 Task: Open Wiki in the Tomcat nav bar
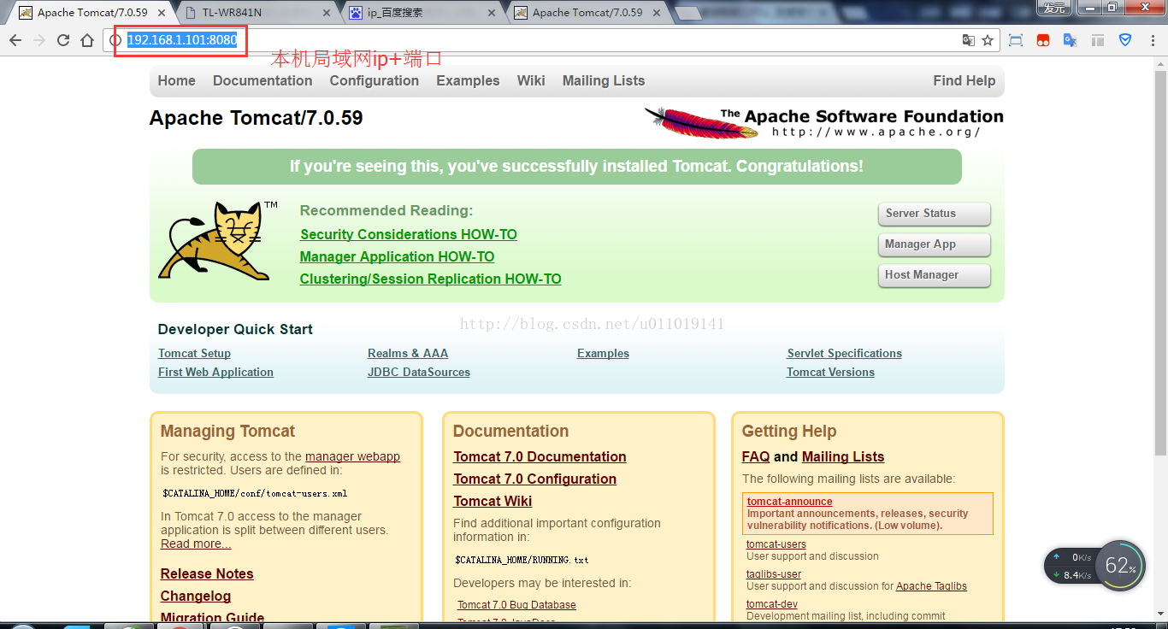531,80
